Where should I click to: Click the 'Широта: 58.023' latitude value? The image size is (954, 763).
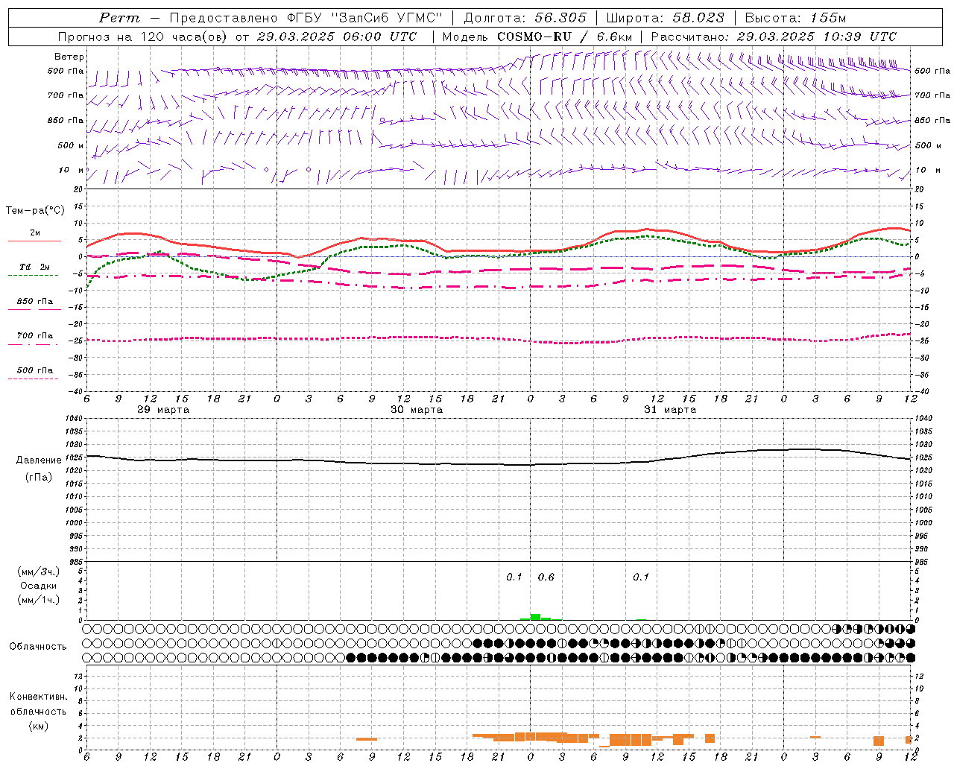coord(665,18)
